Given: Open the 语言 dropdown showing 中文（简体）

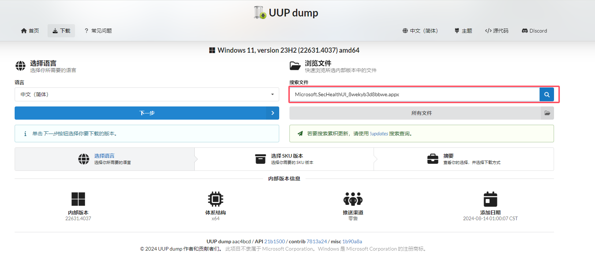Looking at the screenshot, I should click(147, 94).
